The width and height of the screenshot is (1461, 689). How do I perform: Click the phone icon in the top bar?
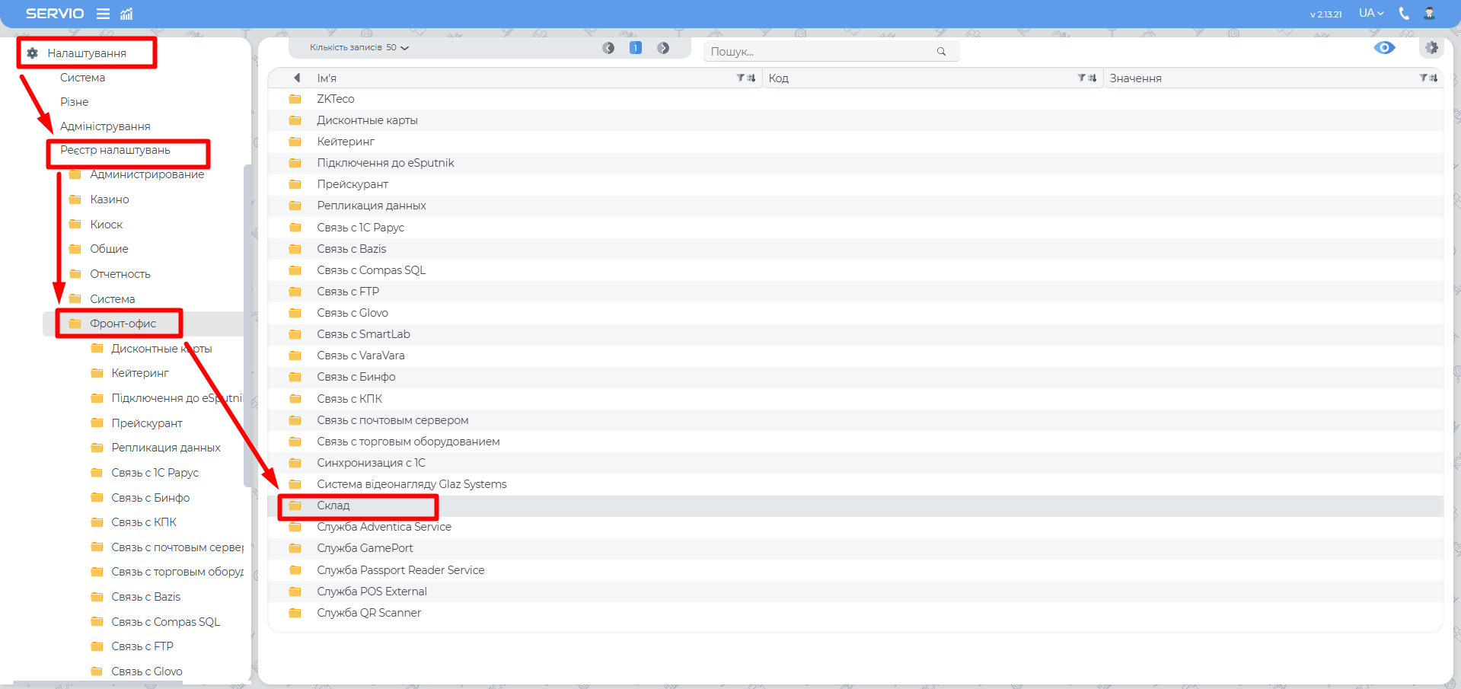pos(1404,13)
